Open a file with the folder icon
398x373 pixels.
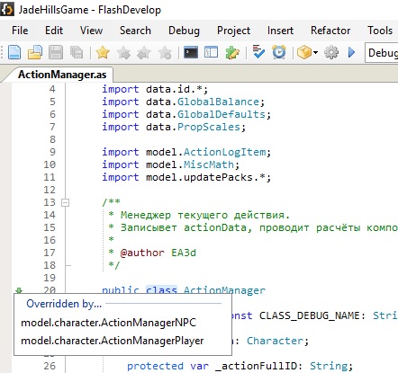click(x=35, y=53)
